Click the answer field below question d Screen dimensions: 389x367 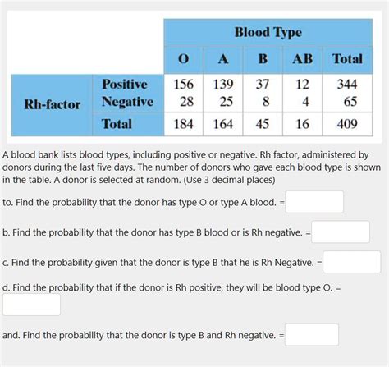coord(32,305)
